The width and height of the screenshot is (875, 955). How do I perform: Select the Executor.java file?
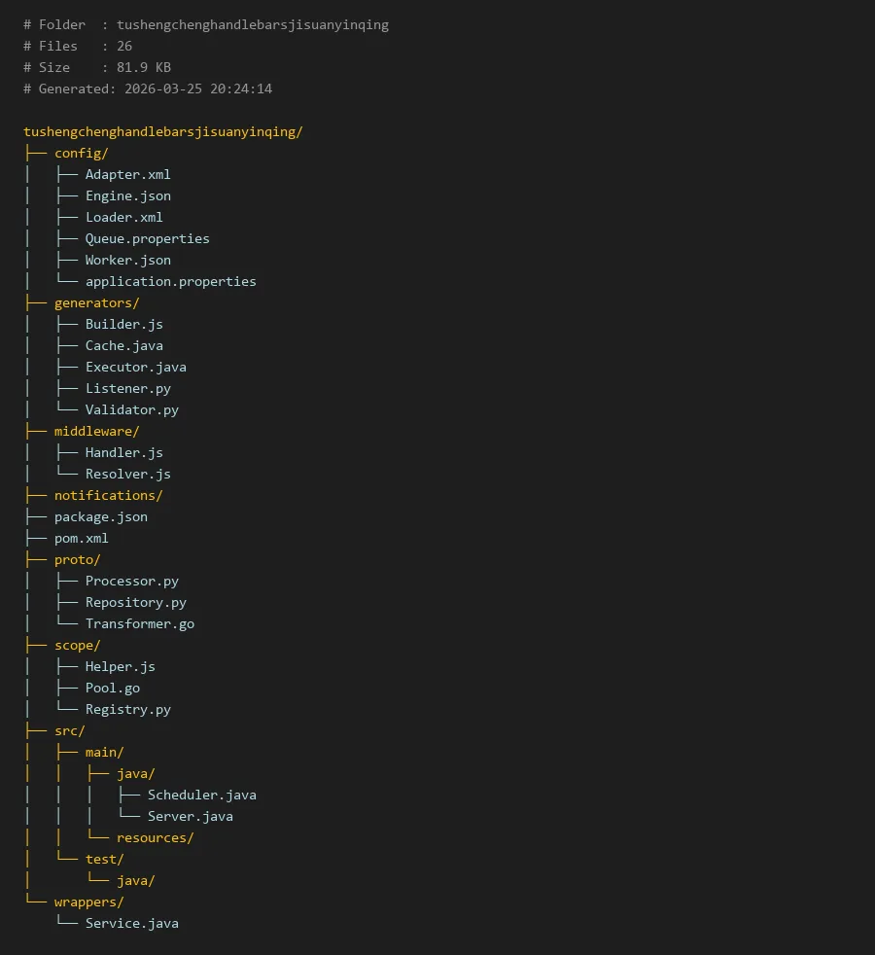pos(135,367)
